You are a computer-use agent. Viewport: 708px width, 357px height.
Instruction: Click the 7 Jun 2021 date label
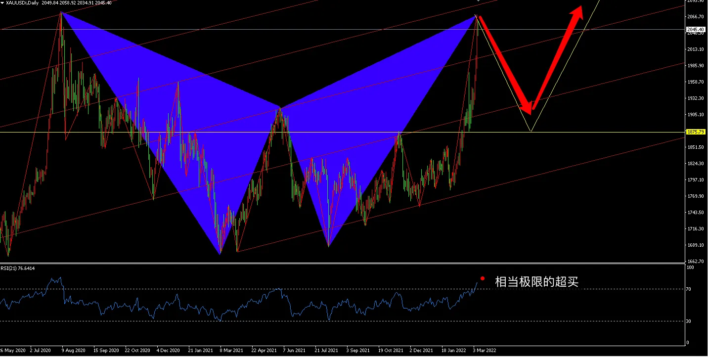(x=294, y=351)
